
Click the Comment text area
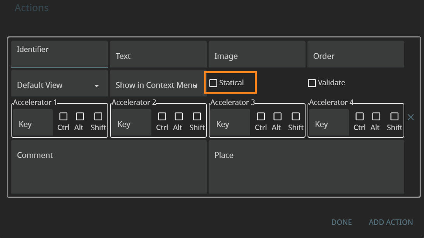click(109, 166)
